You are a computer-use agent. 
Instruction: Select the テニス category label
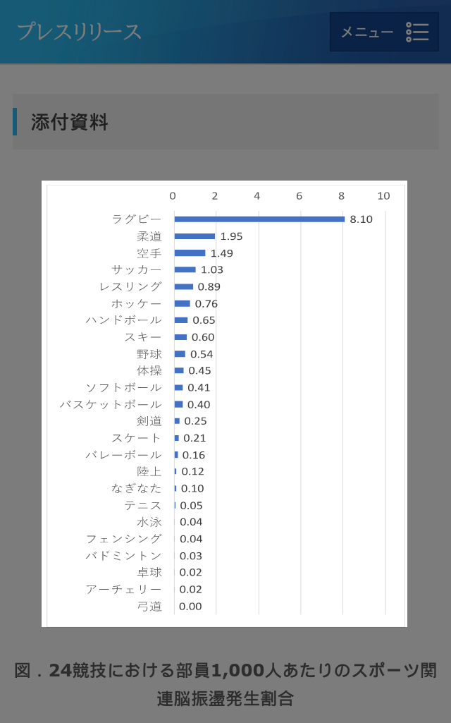[x=143, y=505]
